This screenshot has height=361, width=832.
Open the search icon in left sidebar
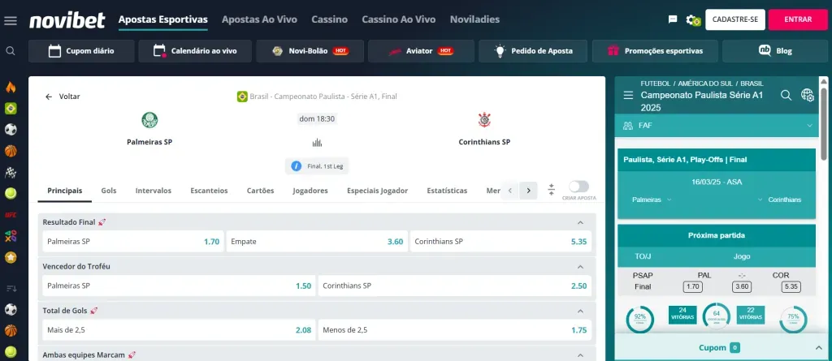[10, 51]
